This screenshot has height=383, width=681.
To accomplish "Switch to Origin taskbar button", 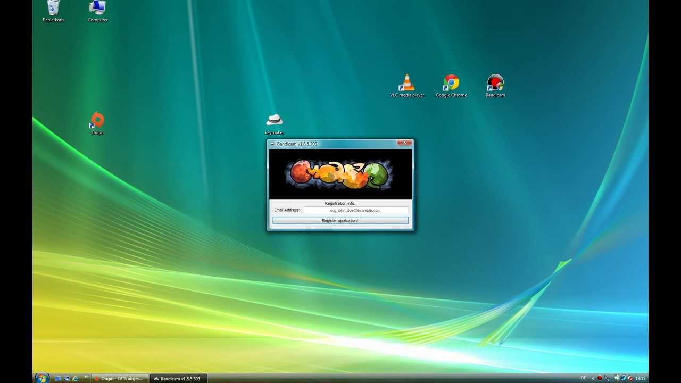I will (x=120, y=379).
